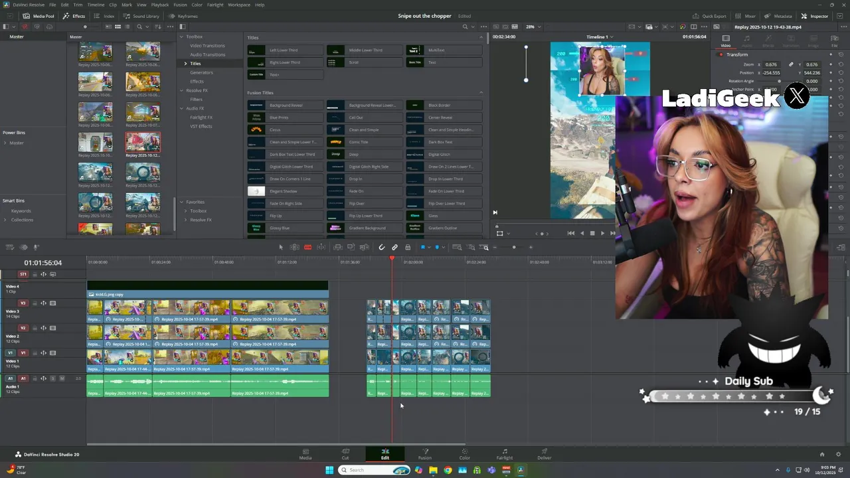
Task: Switch to the Deliver page
Action: 545,454
